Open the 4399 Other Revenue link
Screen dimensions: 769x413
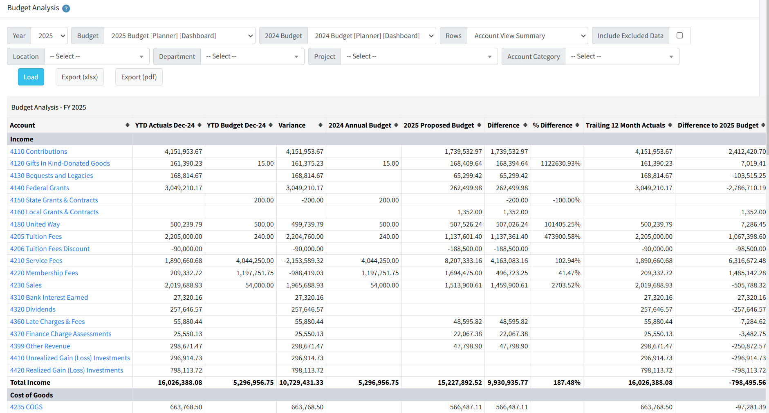coord(40,346)
